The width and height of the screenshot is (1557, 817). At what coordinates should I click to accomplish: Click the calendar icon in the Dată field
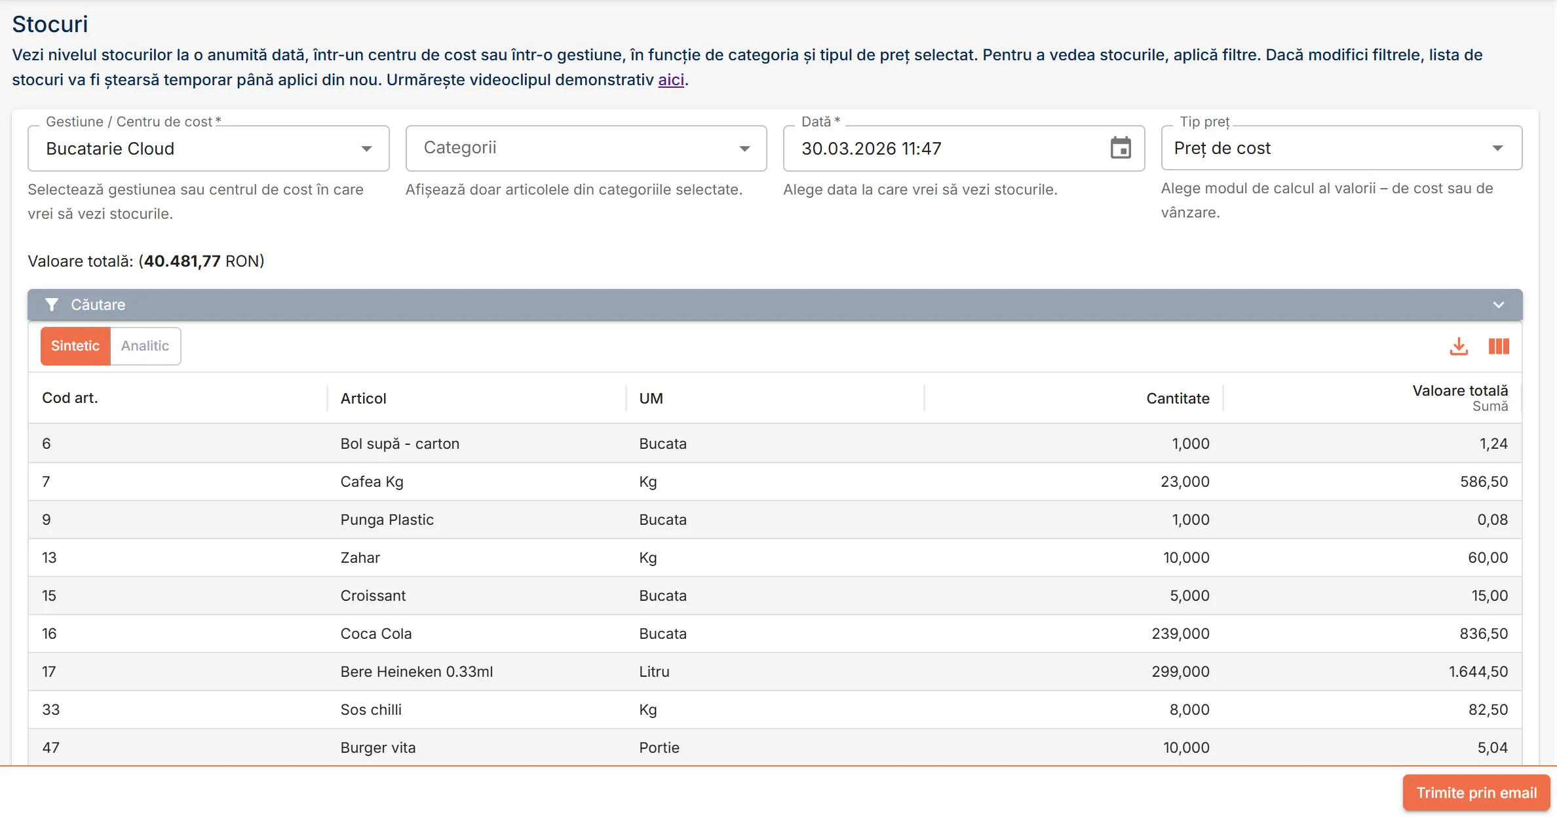point(1121,148)
